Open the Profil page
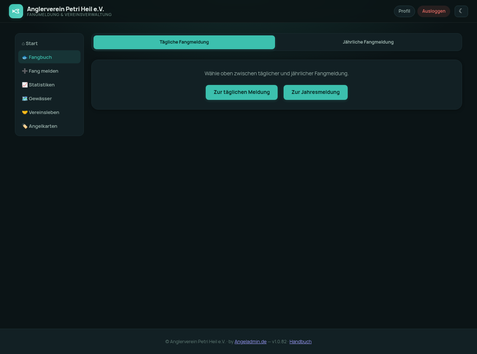477x354 pixels. point(404,11)
